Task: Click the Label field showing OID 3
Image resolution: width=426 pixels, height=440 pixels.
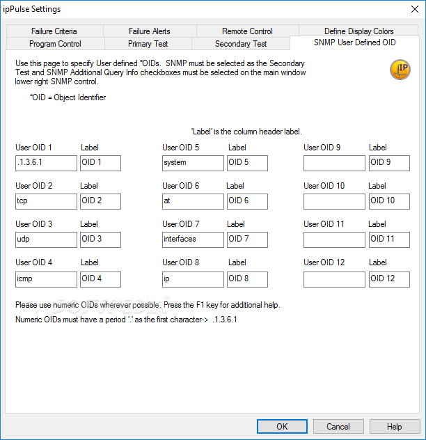Action: click(100, 239)
